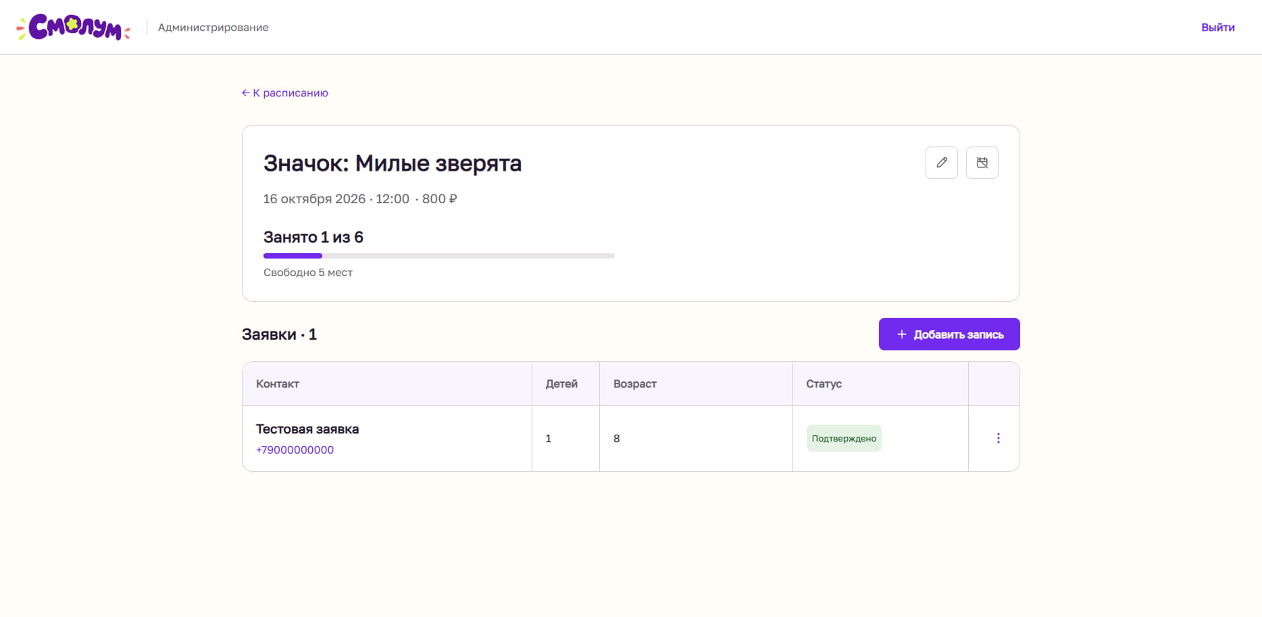Click the Администрирование header label
Screen dimensions: 1262x617
(213, 28)
